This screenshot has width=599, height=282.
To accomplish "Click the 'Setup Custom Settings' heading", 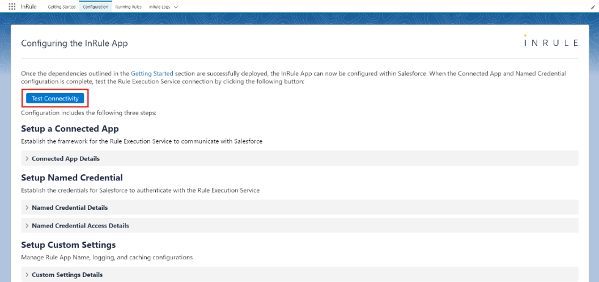I will pyautogui.click(x=68, y=245).
